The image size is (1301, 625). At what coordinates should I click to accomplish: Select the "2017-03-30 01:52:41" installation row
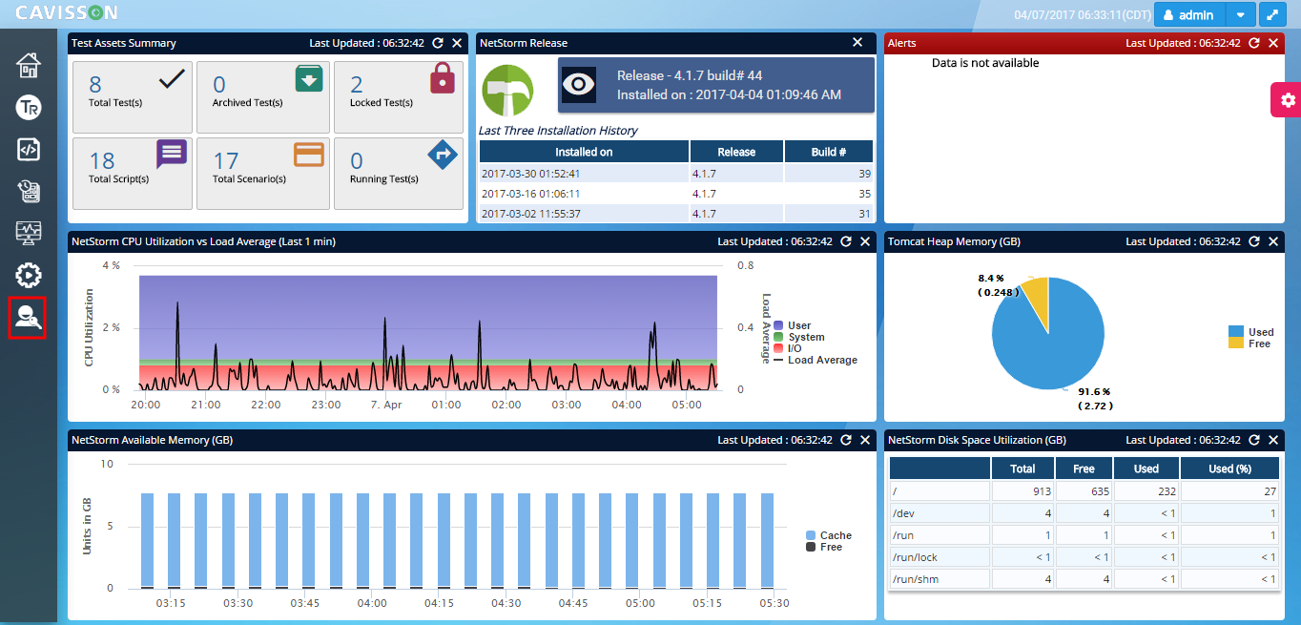point(676,174)
